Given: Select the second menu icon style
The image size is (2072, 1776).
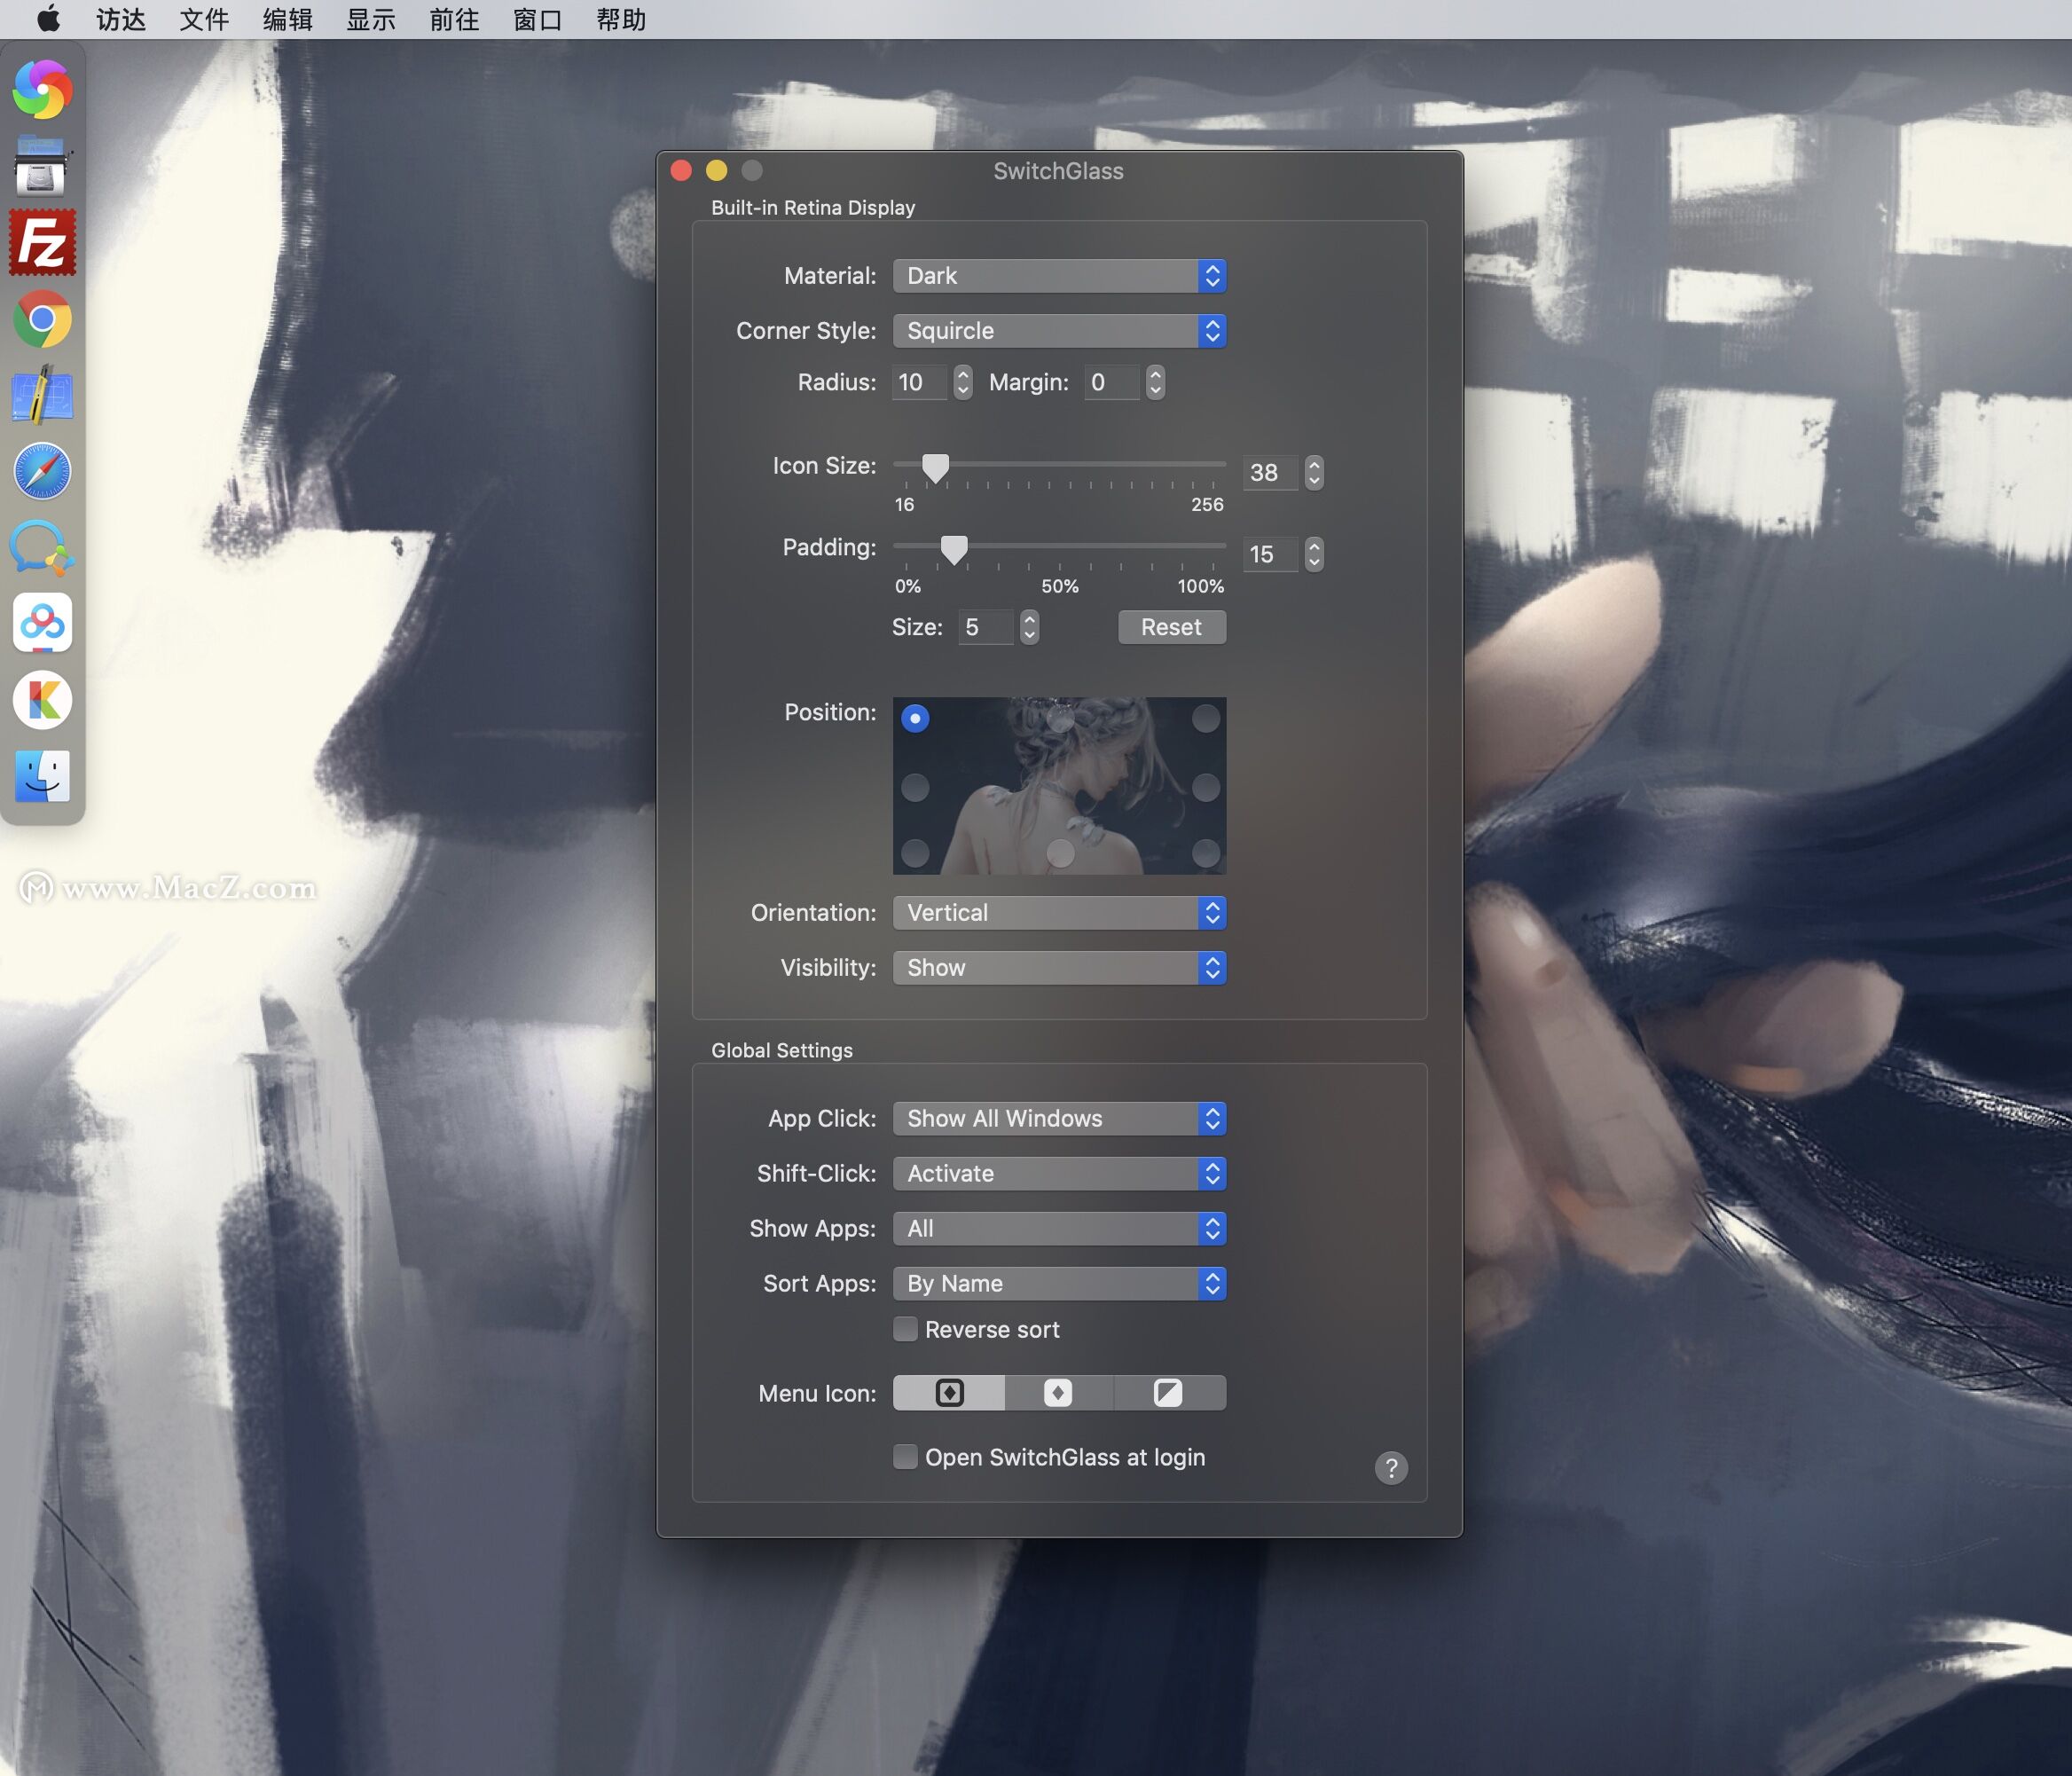Looking at the screenshot, I should [1059, 1394].
